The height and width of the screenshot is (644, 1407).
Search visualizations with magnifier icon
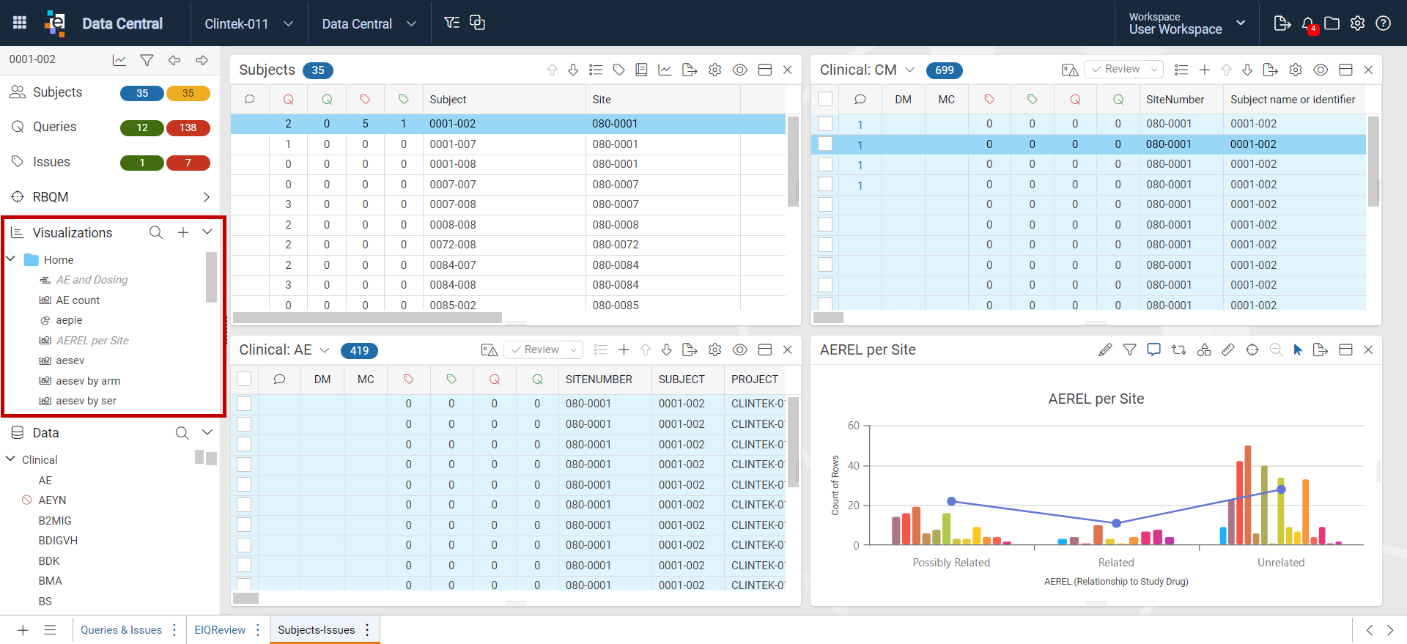[156, 232]
